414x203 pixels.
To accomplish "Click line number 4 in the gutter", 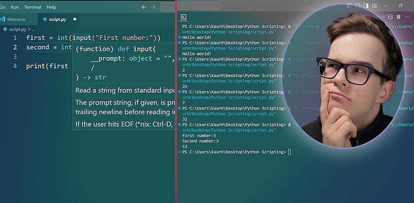I will pos(15,66).
